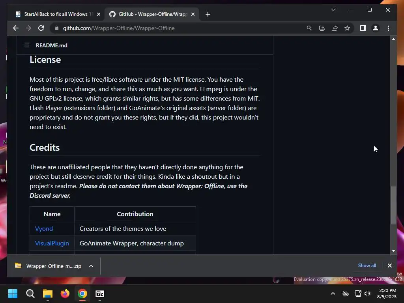This screenshot has height=303, width=404.
Task: Click the Contribution column header
Action: tap(135, 214)
